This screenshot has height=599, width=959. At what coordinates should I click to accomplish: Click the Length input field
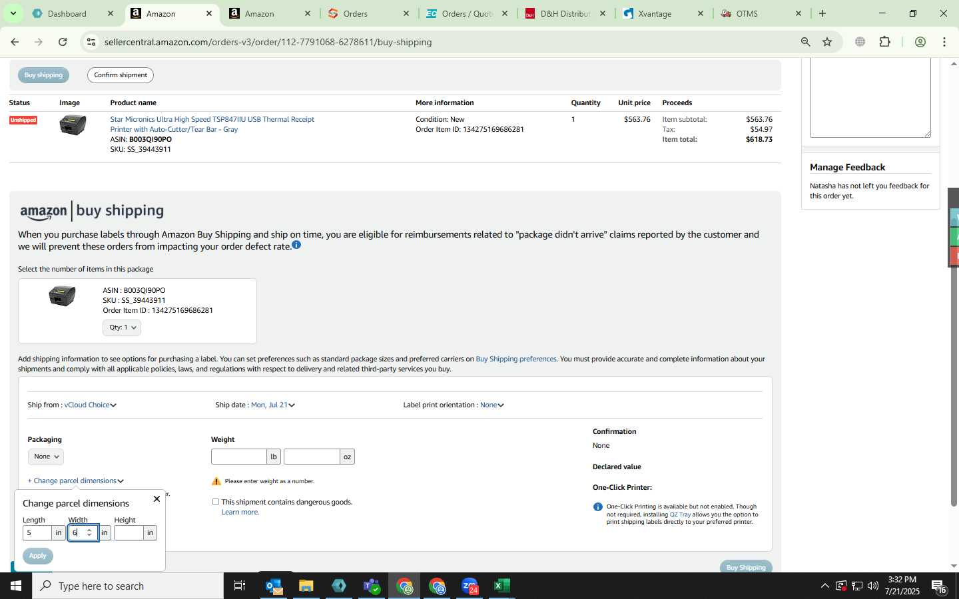tap(37, 532)
